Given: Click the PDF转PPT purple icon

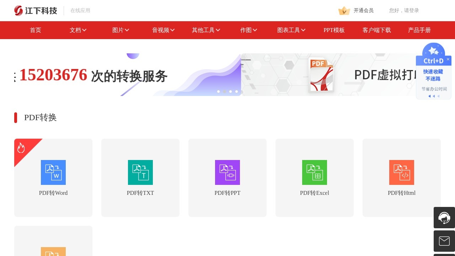Looking at the screenshot, I should [x=227, y=172].
